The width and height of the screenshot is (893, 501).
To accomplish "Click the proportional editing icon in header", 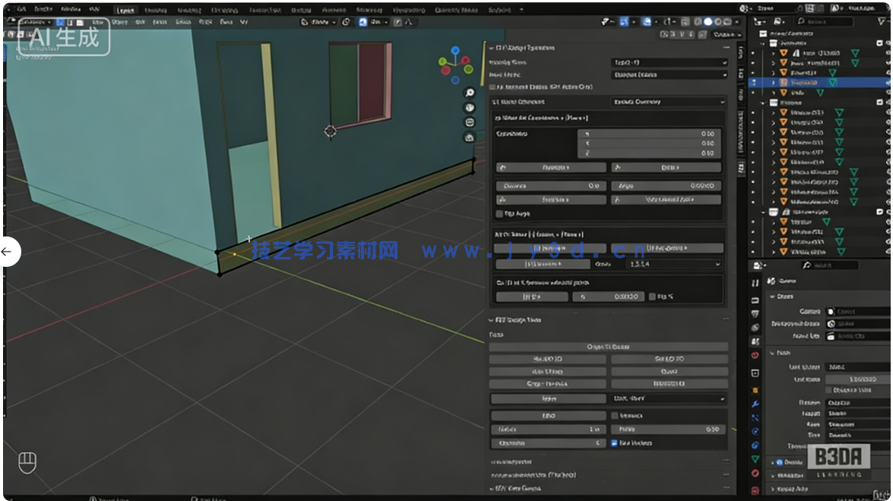I will pyautogui.click(x=396, y=22).
